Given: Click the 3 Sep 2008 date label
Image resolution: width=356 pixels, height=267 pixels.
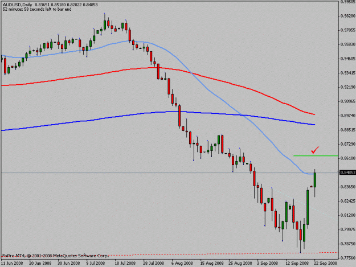Looking at the screenshot, I should click(268, 264).
